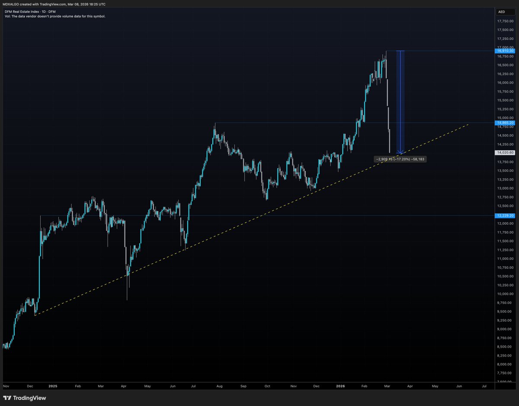Click 12,500.00 on the price axis

pos(505,206)
